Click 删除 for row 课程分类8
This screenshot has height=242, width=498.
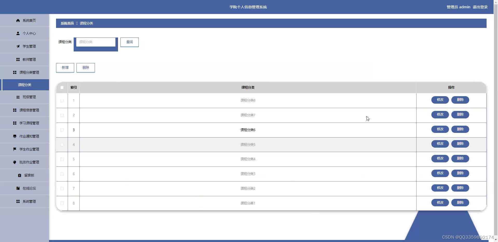(460, 100)
